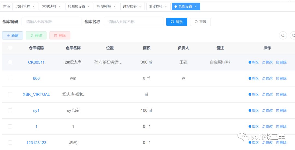
Task: Click 删除 in the XBK_VIRTUAL row
Action: pyautogui.click(x=281, y=94)
